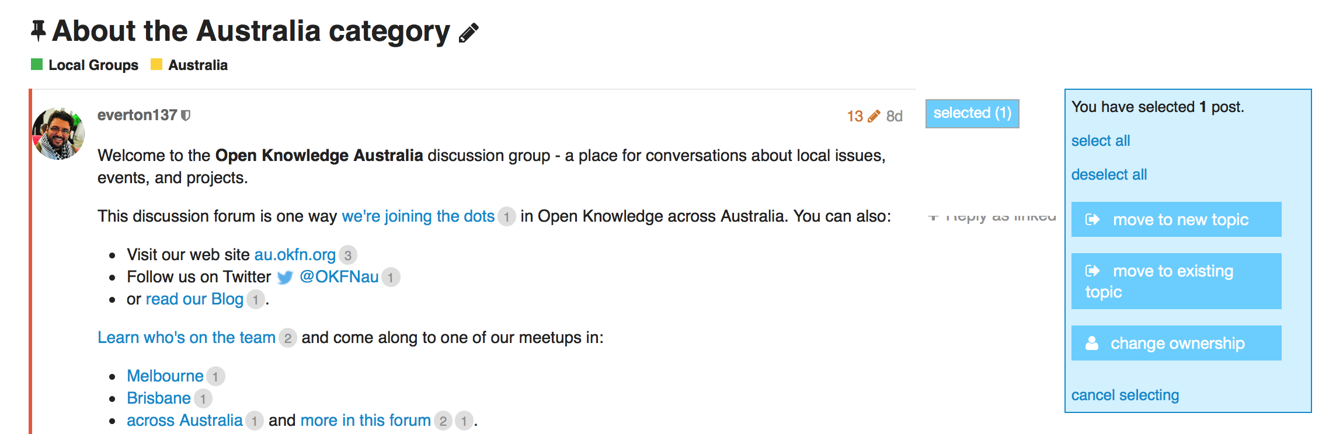Click the everton137 username
The width and height of the screenshot is (1343, 434).
coord(137,115)
